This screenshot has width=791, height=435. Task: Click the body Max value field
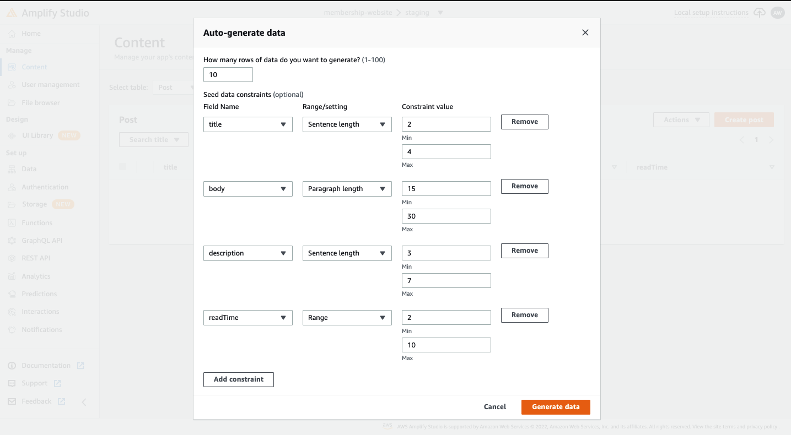click(446, 216)
